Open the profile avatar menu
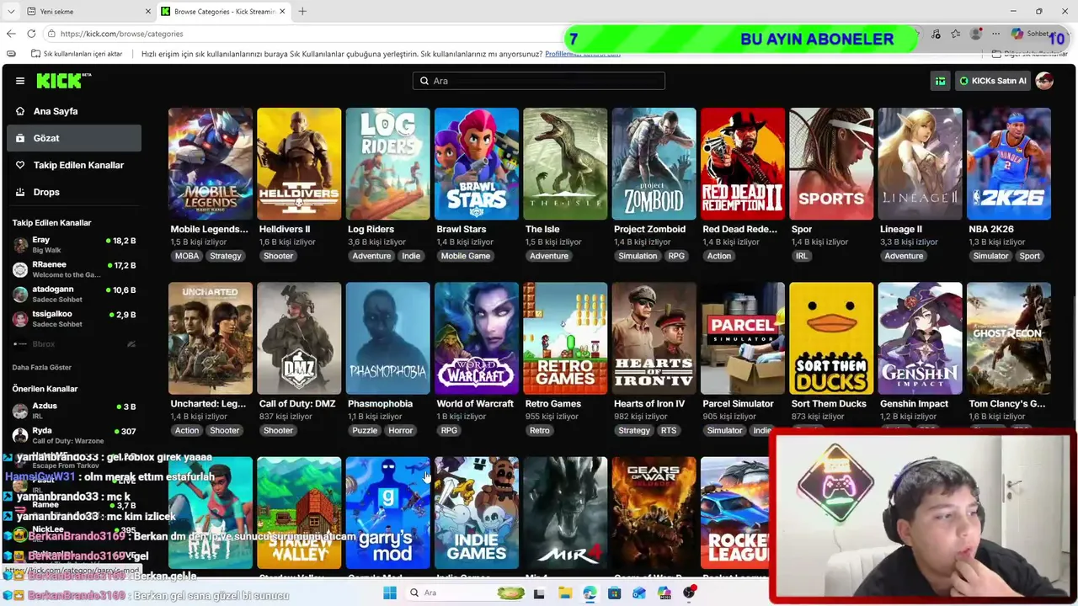Viewport: 1078px width, 606px height. (x=1044, y=81)
